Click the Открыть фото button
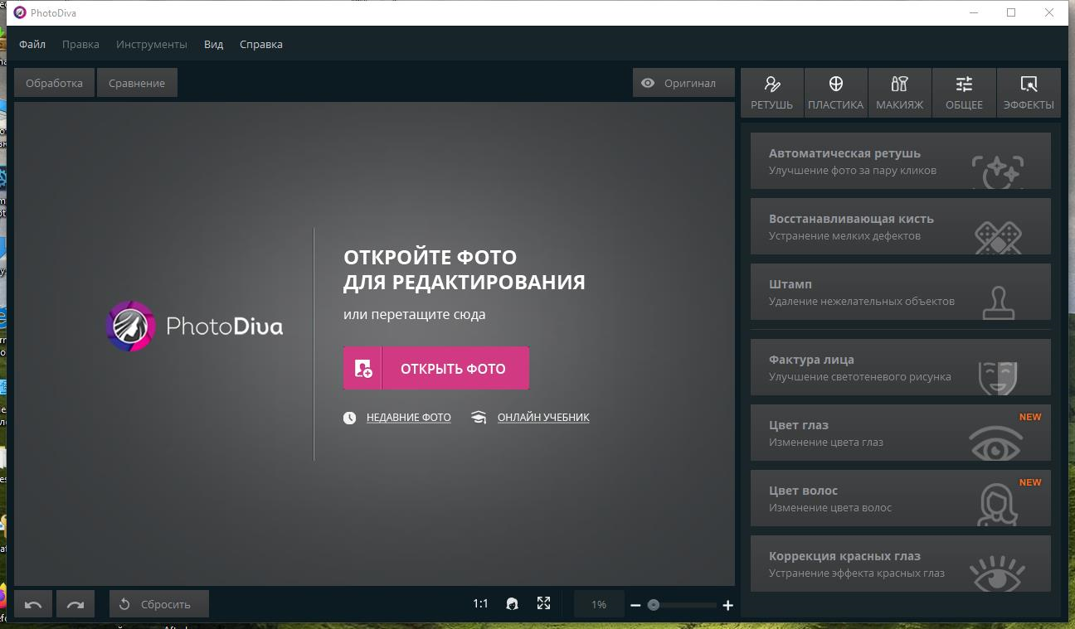This screenshot has height=629, width=1075. (x=436, y=368)
